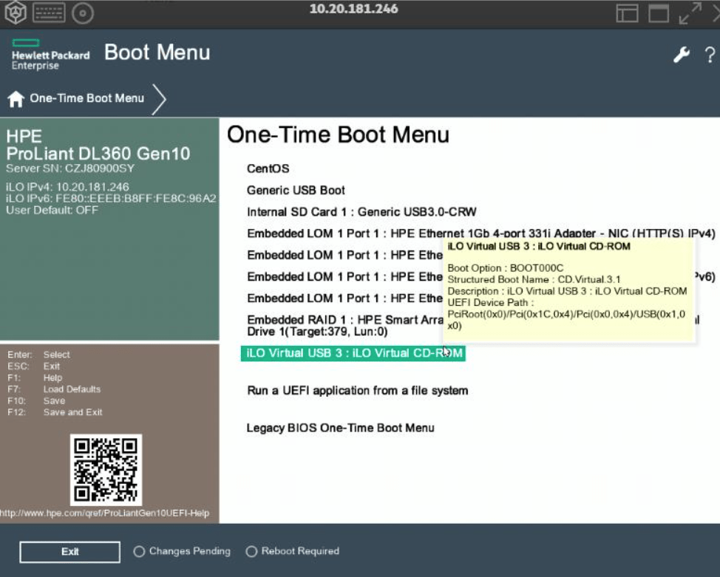Click the ProLiant DL360 Gen10 model name

[98, 154]
